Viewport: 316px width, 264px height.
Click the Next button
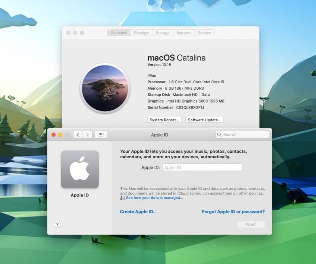tap(251, 225)
